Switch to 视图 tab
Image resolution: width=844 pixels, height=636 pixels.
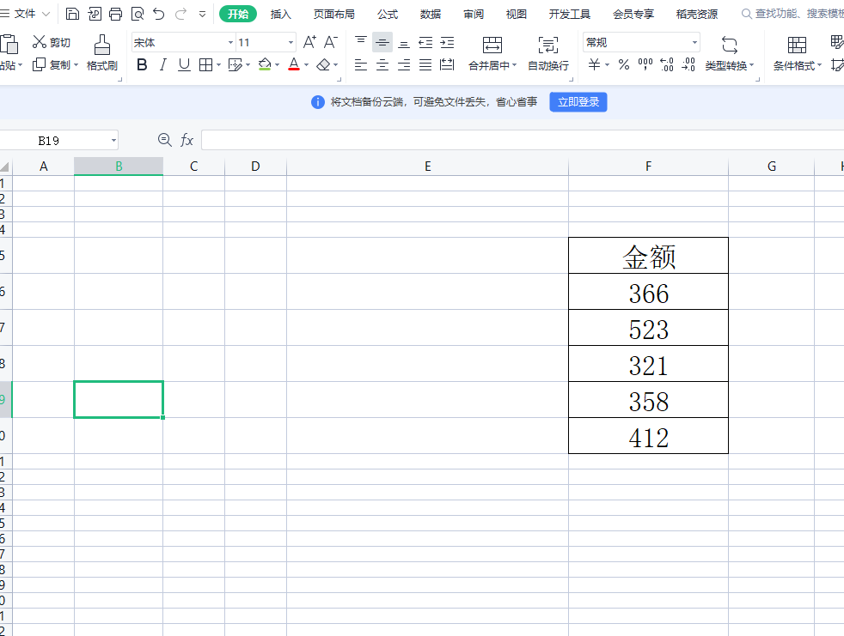click(x=517, y=14)
